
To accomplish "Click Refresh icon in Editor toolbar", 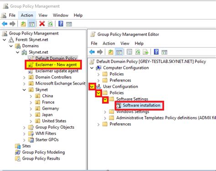I will [x=138, y=52].
